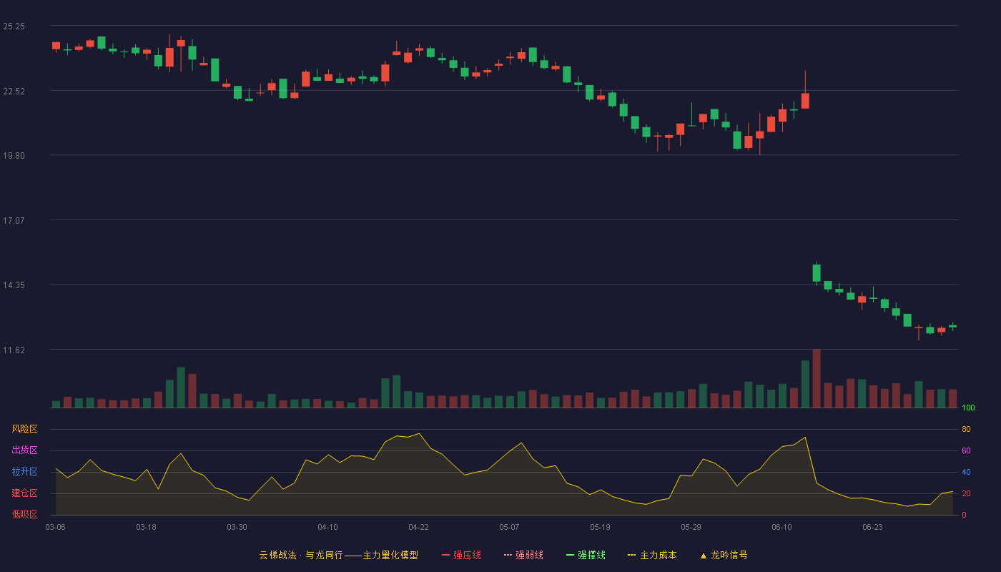Select the 拉升区 zone label
The width and height of the screenshot is (1001, 572).
[x=24, y=472]
